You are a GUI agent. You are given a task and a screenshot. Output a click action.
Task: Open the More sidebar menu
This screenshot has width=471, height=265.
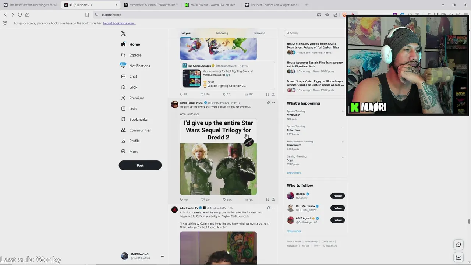(x=130, y=152)
